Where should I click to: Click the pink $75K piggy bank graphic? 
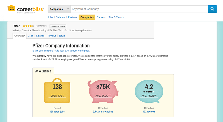pyautogui.click(x=103, y=91)
